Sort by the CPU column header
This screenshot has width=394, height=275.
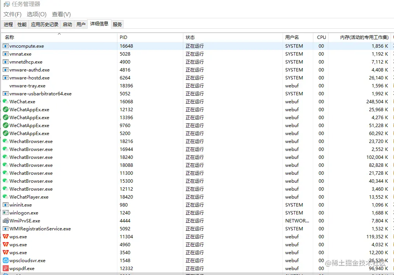click(321, 37)
